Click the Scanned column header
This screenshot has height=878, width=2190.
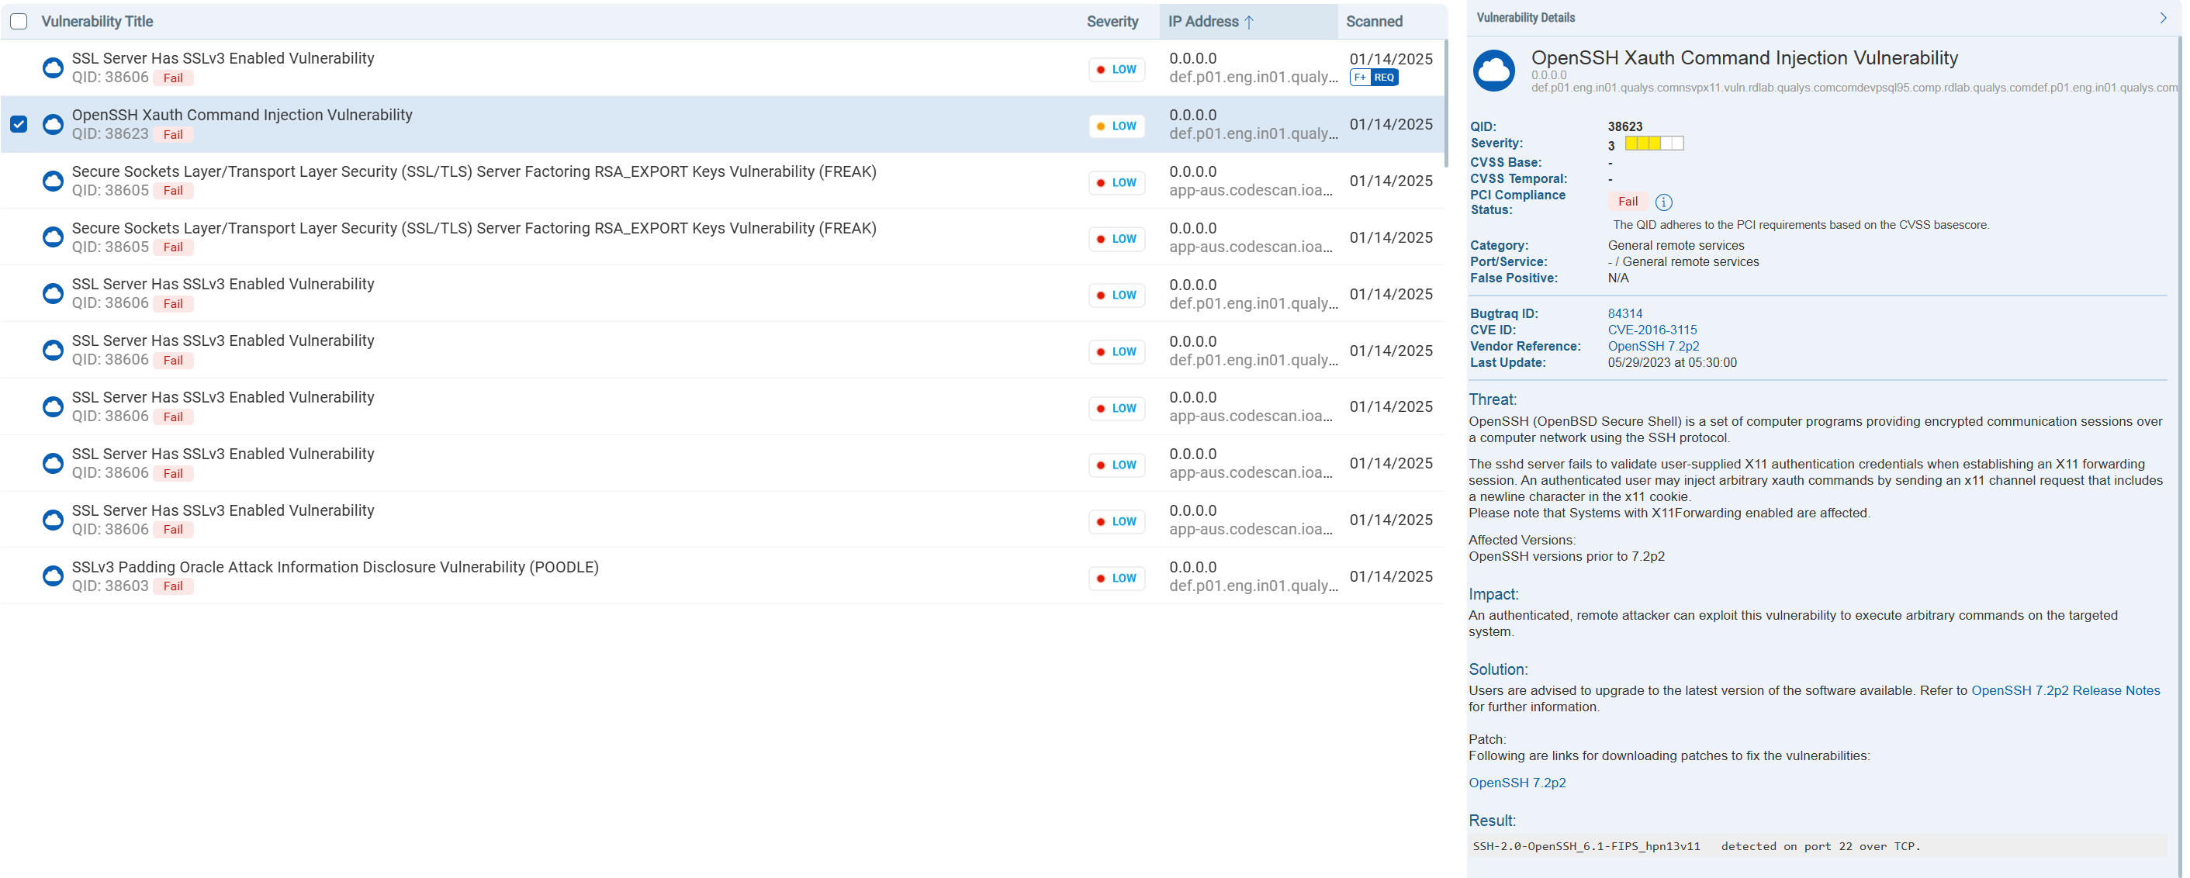(1374, 21)
